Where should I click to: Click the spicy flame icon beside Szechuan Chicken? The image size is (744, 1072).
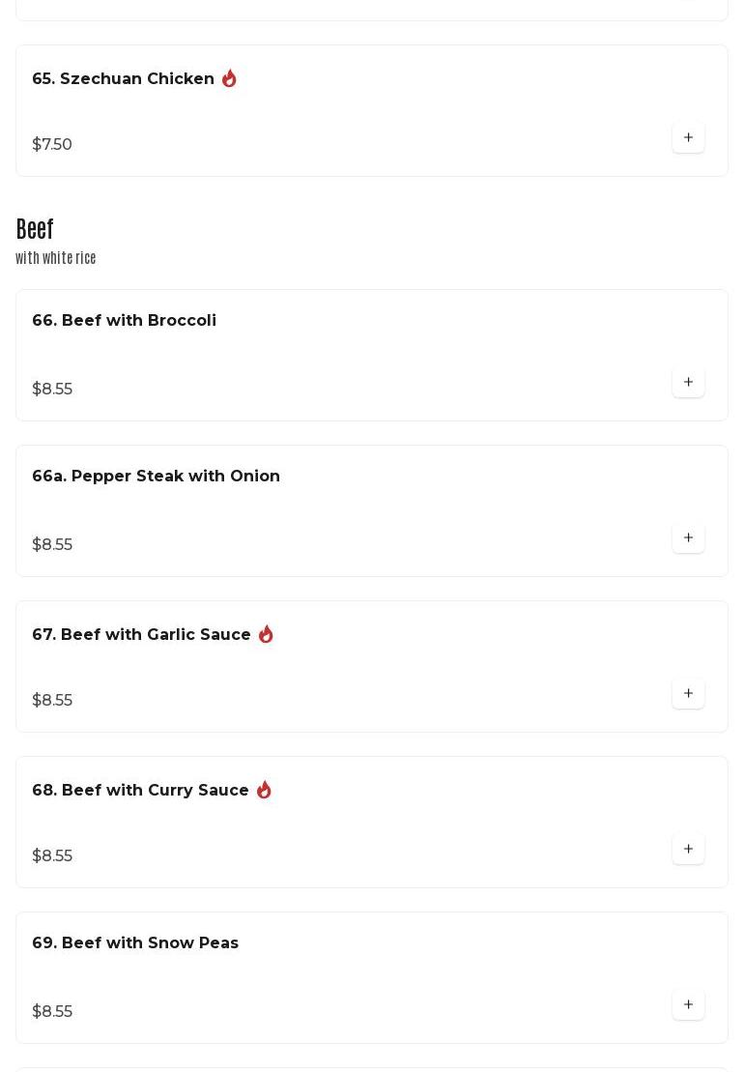[229, 78]
